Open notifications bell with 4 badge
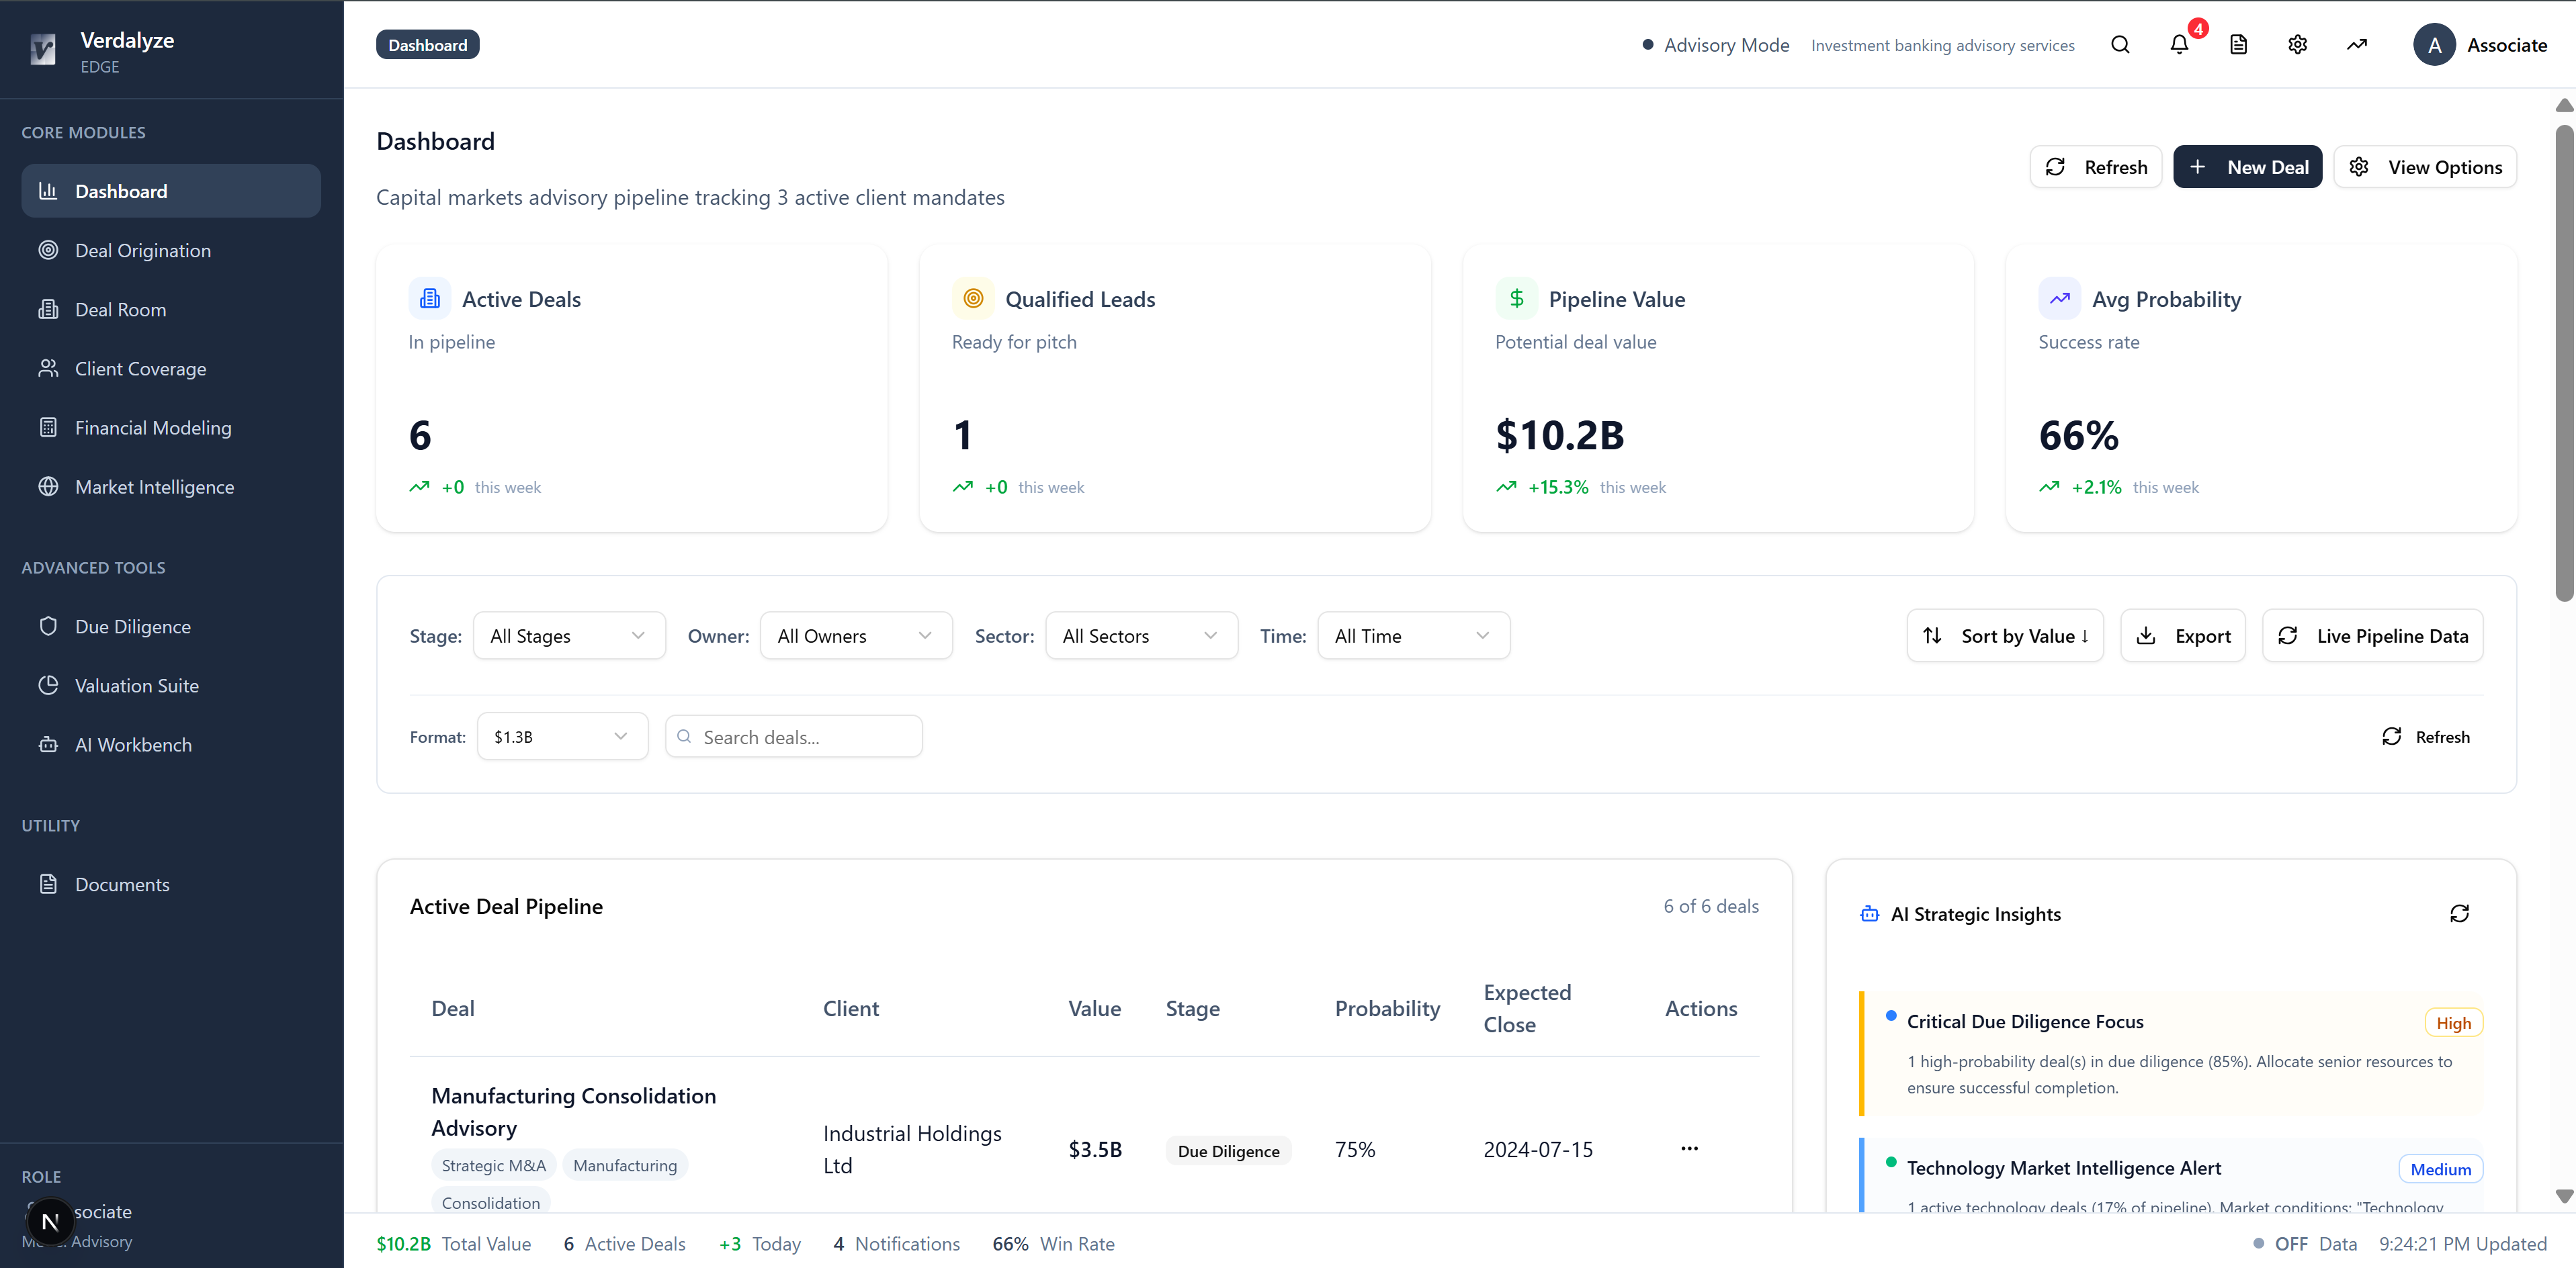Screen dimensions: 2576x1268 click(2179, 45)
